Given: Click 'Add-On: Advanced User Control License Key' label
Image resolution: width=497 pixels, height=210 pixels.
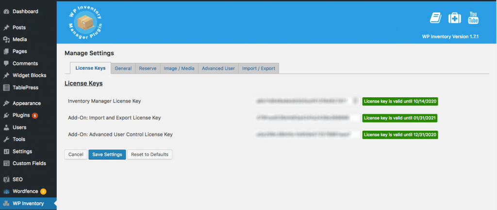Looking at the screenshot, I should [120, 135].
